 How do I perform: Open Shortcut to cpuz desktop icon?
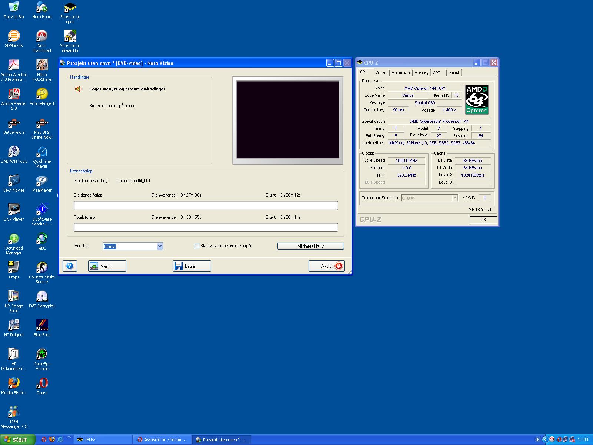pyautogui.click(x=70, y=12)
